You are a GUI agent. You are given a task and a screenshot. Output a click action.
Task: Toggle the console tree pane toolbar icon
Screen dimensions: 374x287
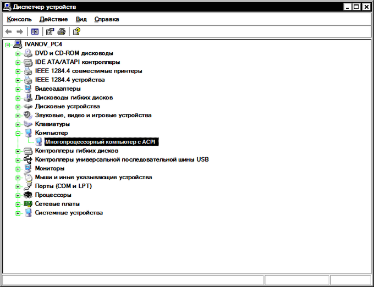(35, 31)
